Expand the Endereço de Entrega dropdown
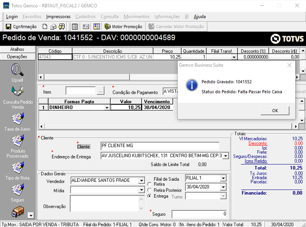Viewport: 306px width, 227px height. pos(226,156)
